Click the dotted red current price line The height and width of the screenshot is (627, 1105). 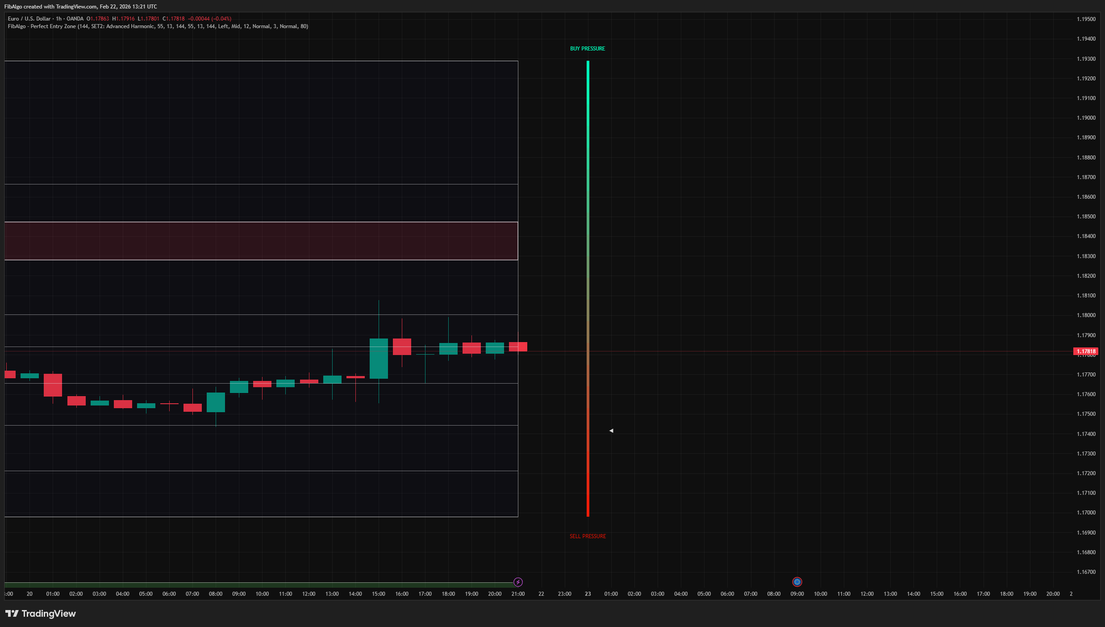[x=313, y=351]
